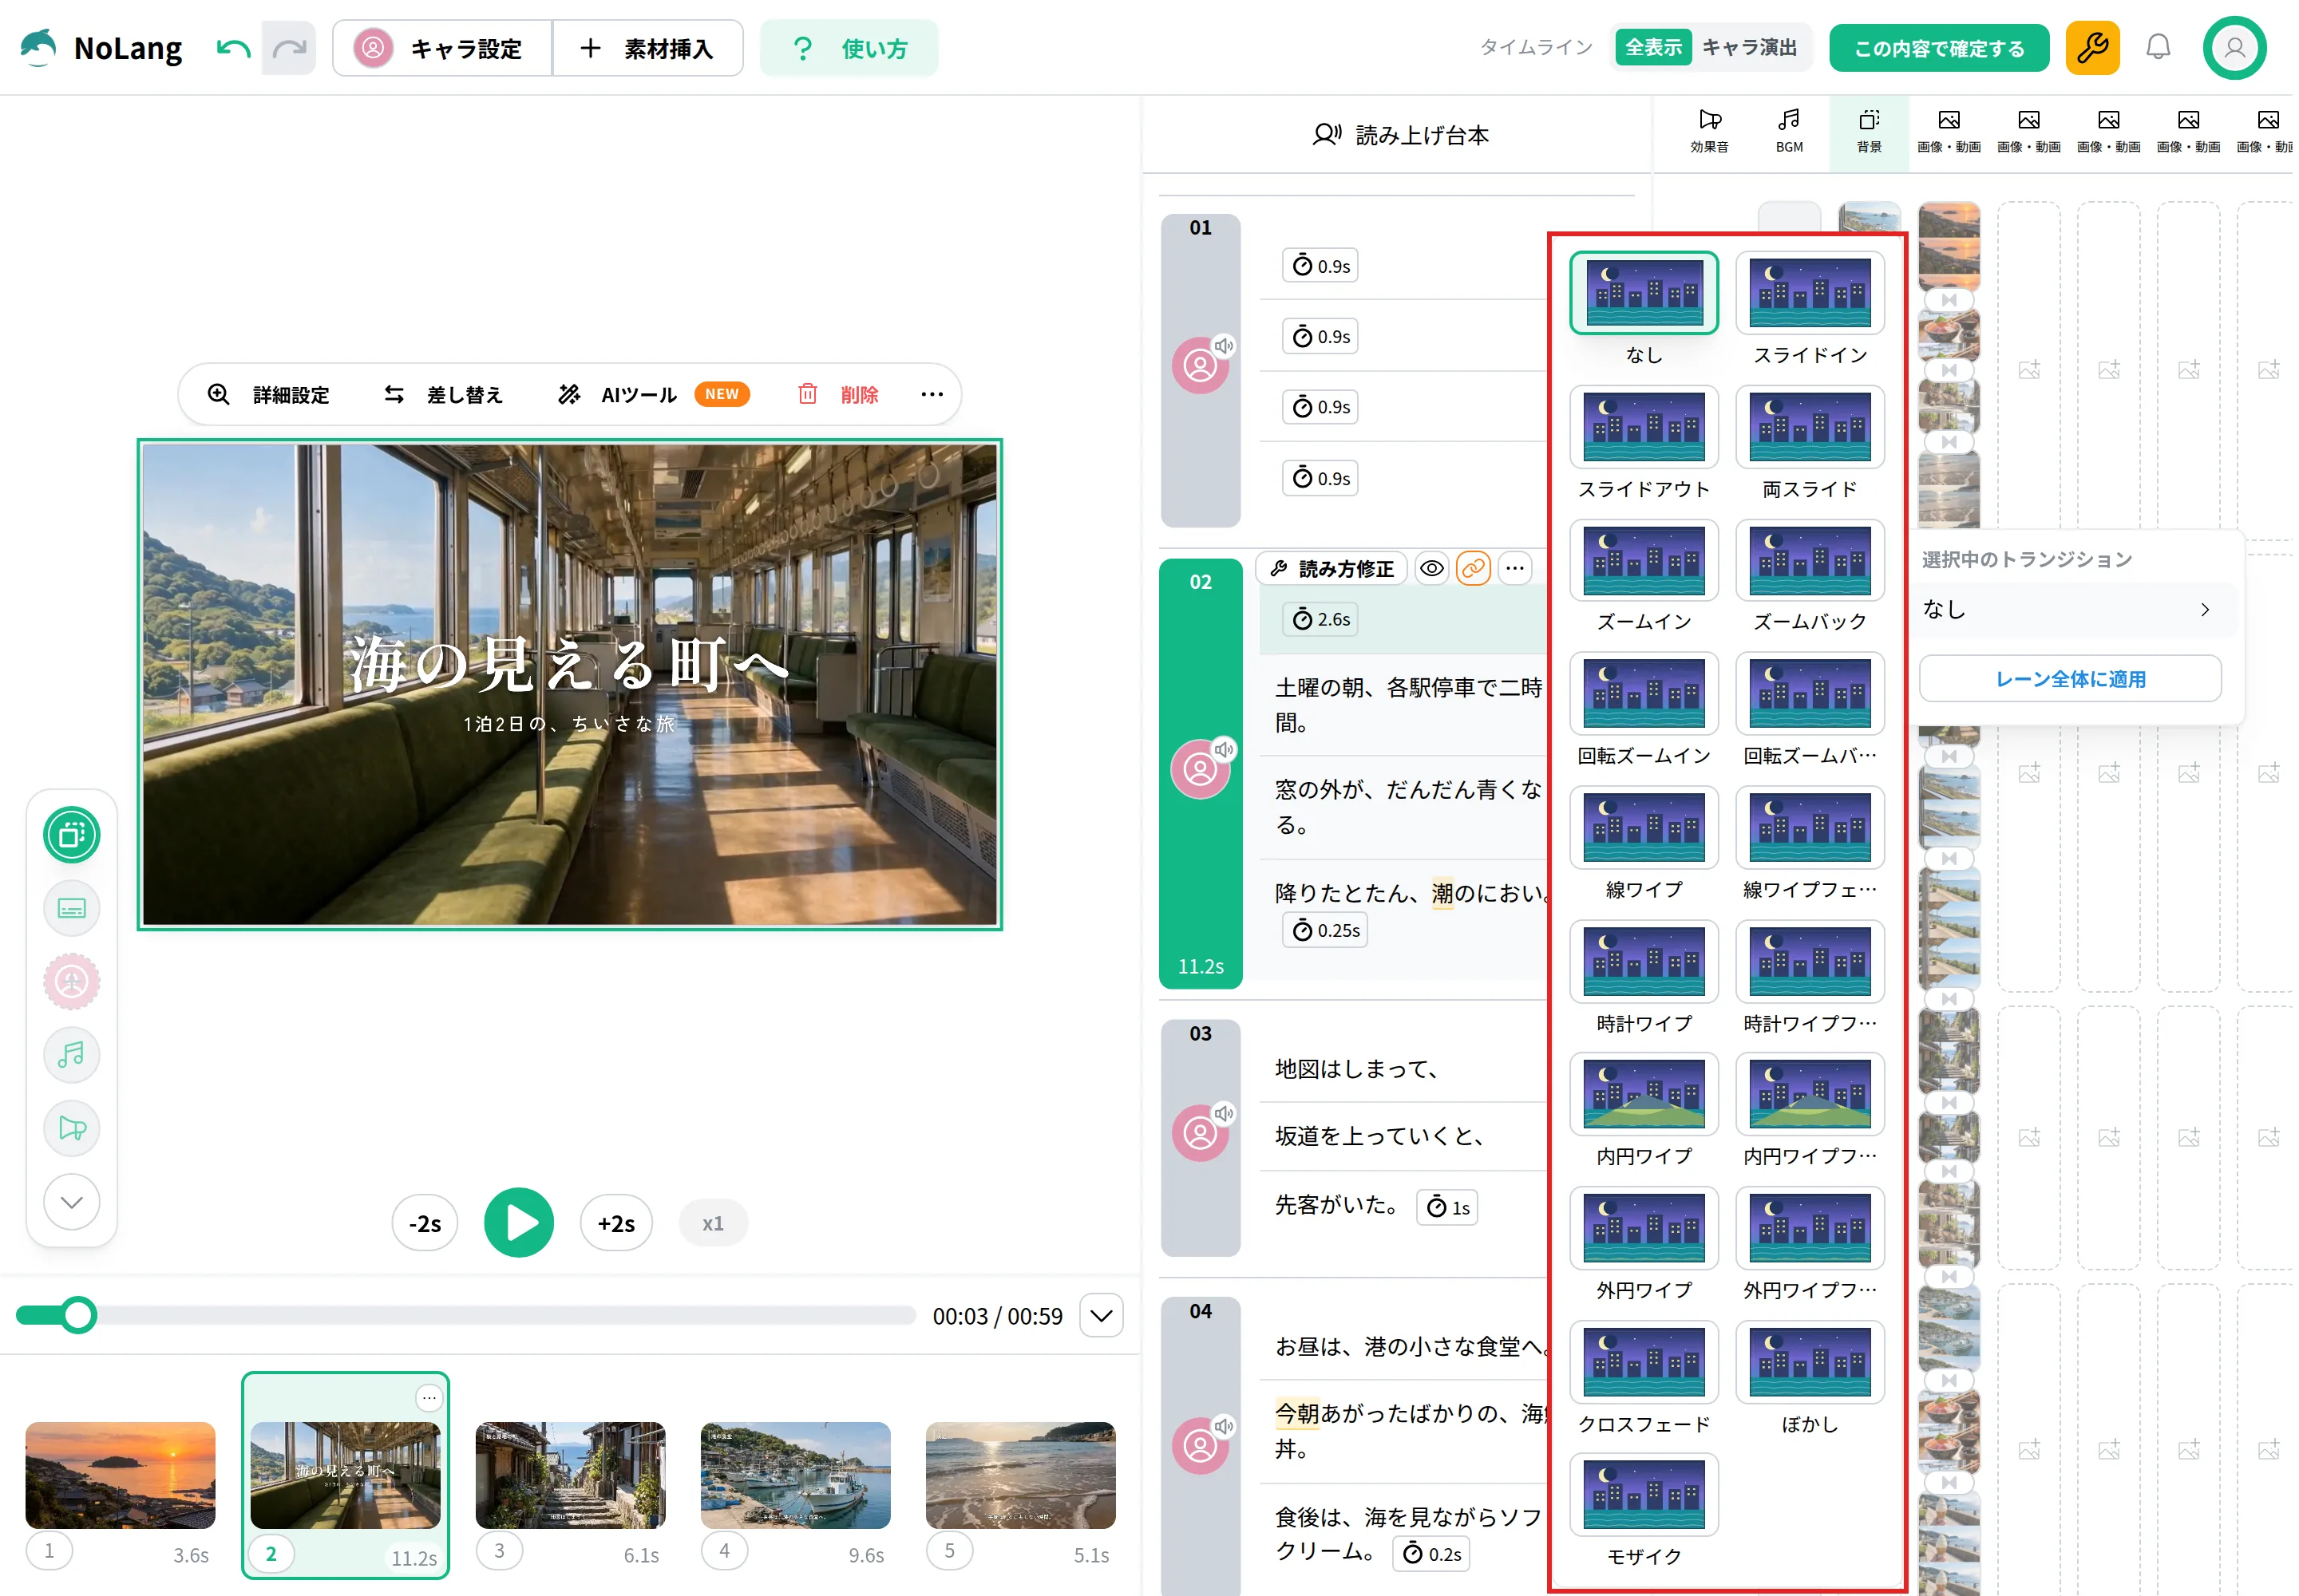
Task: Toggle speaker icon on scene 01 character
Action: (1224, 346)
